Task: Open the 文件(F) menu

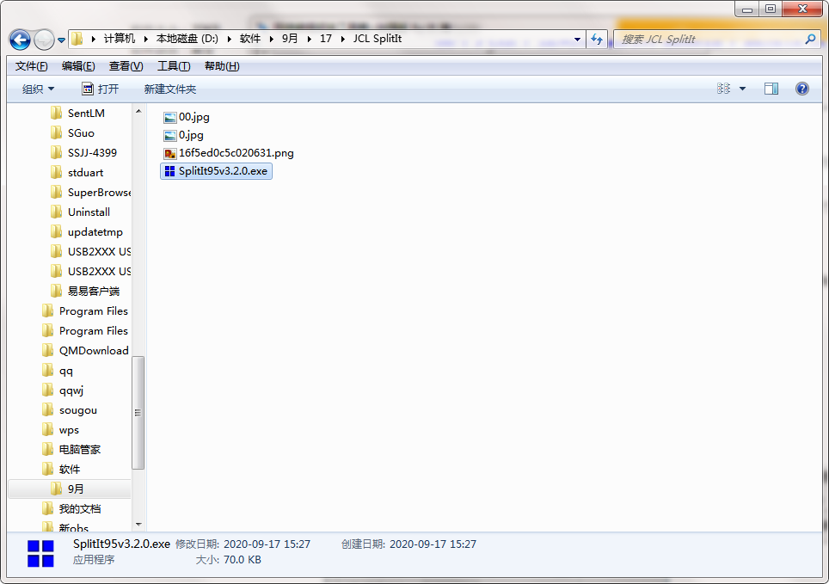Action: pyautogui.click(x=31, y=66)
